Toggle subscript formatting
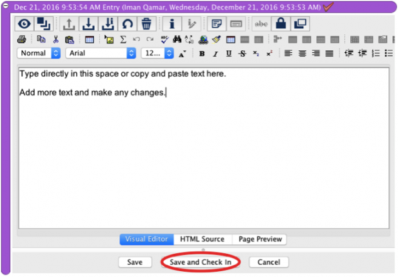 [x=256, y=53]
